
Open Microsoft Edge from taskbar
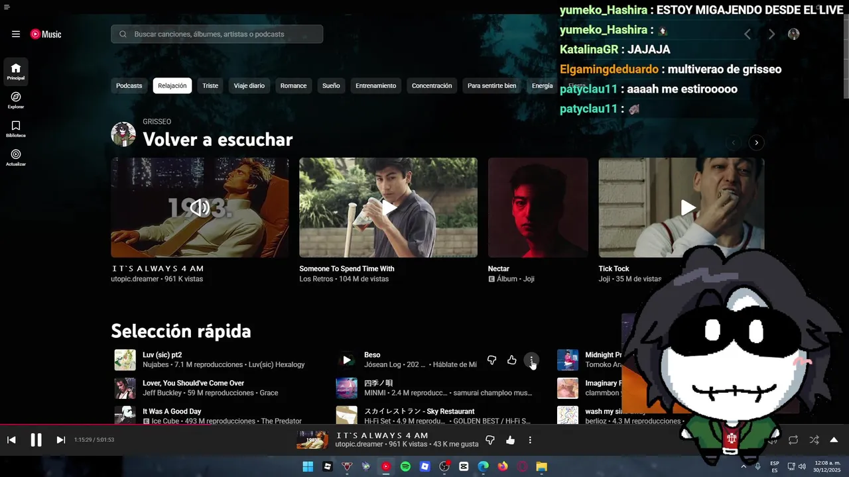pyautogui.click(x=484, y=467)
